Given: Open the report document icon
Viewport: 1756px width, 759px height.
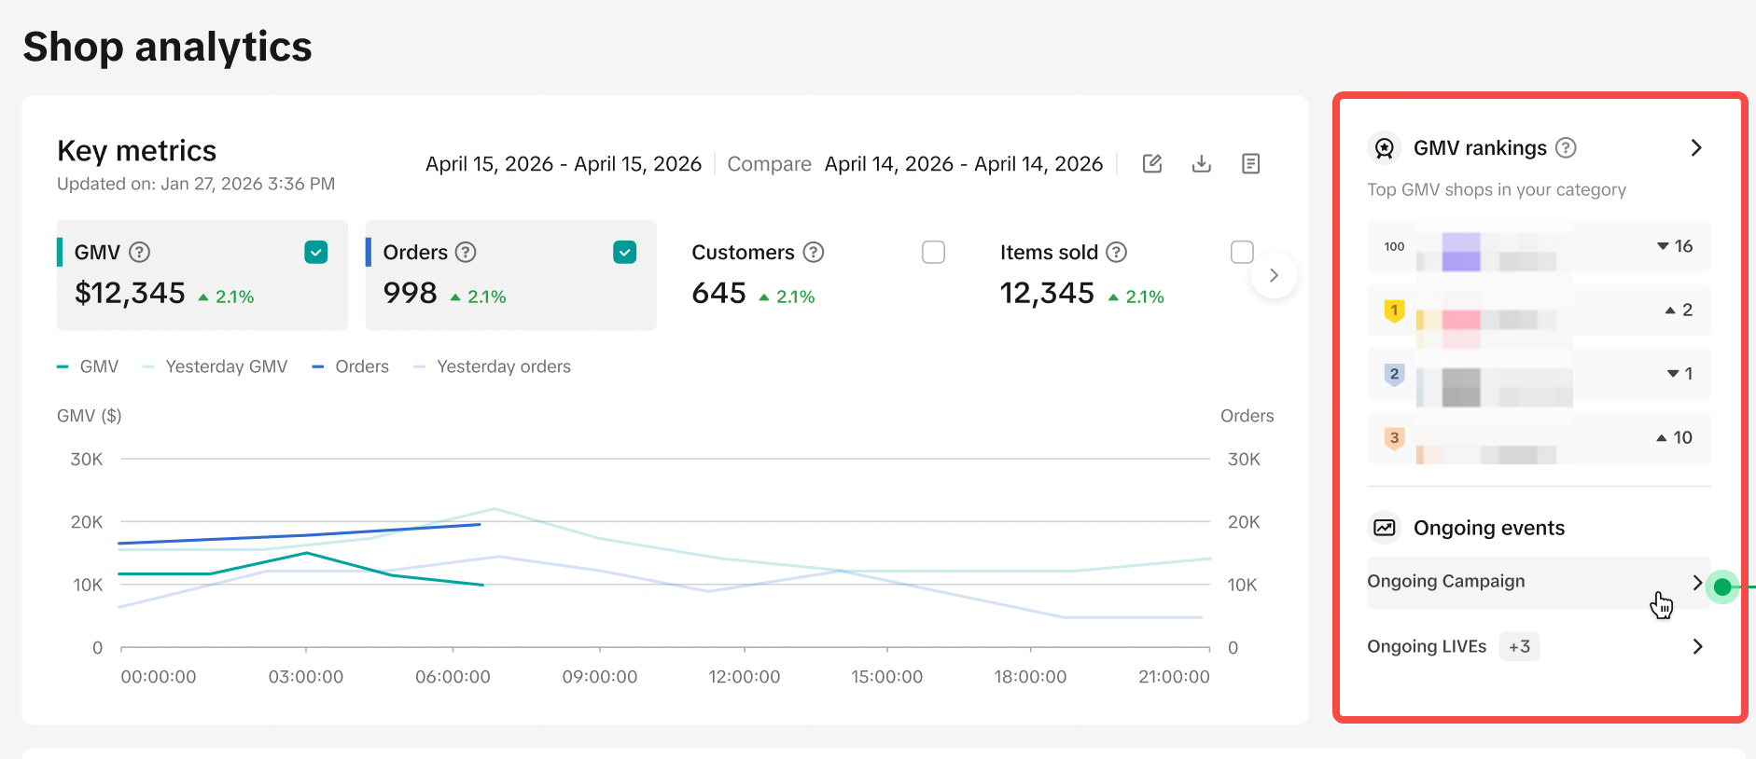Looking at the screenshot, I should [1251, 164].
